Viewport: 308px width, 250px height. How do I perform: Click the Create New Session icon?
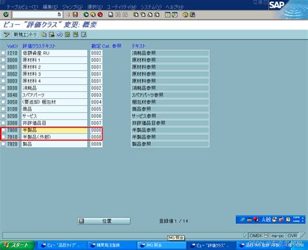168,14
